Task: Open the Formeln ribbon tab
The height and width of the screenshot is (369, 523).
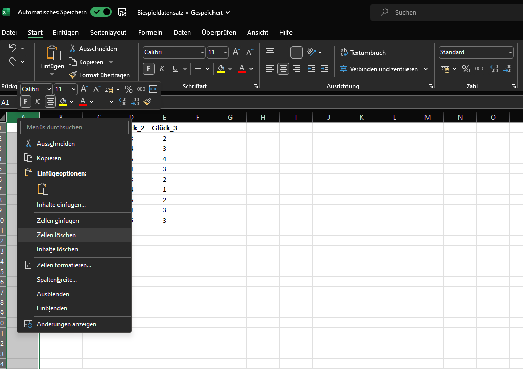Action: click(x=150, y=32)
